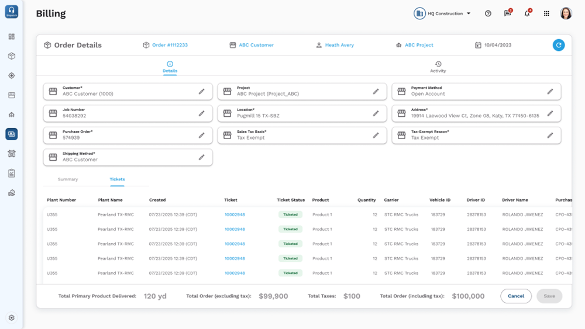The image size is (585, 329).
Task: Edit the Payment Method field pencil icon
Action: [550, 91]
